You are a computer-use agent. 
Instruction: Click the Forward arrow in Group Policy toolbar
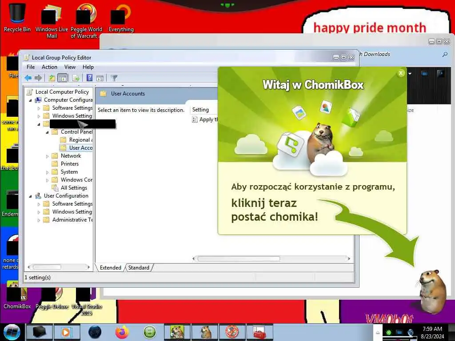pyautogui.click(x=38, y=78)
